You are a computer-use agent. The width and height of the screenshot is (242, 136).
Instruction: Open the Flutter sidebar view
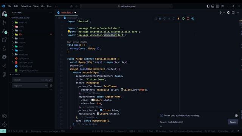[x=4, y=66]
